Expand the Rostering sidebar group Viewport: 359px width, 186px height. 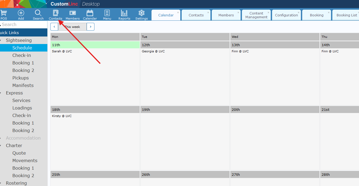click(1, 183)
